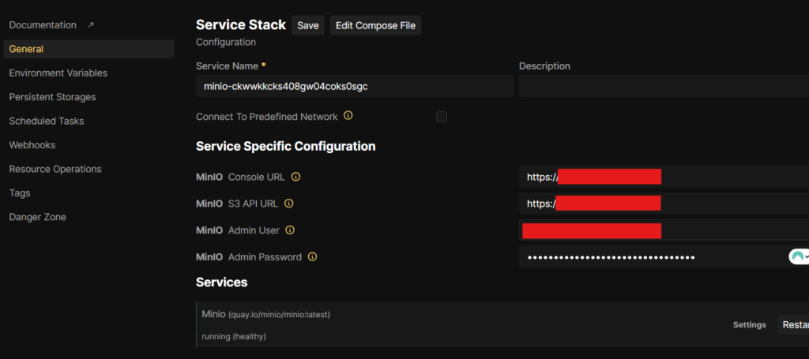Open password manager icon in Admin Password field

(798, 256)
